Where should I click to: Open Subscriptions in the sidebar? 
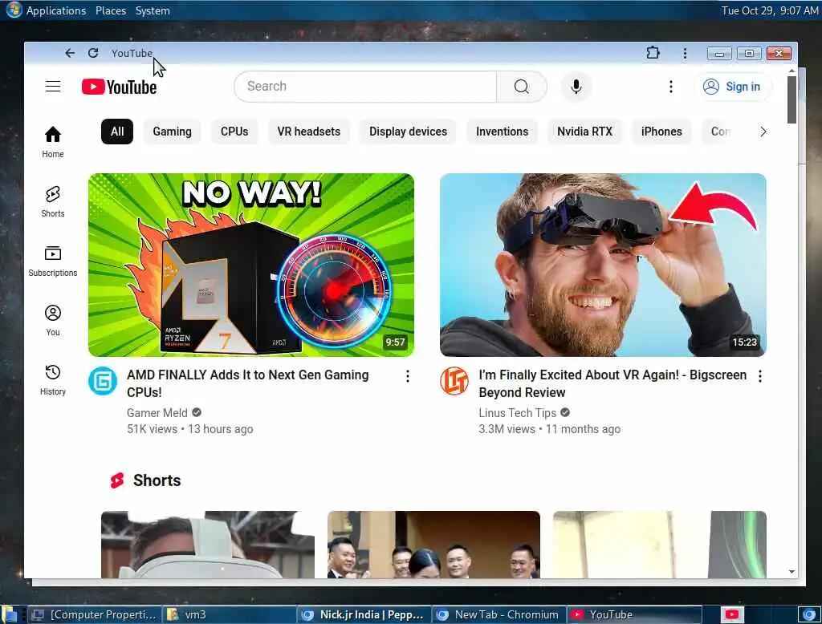[x=53, y=261]
